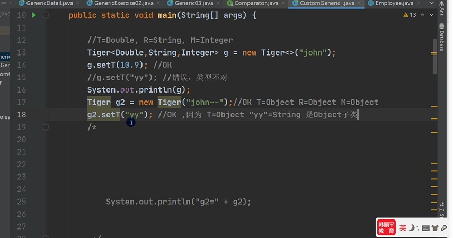Click the editor vertical scrollbar thumb
The width and height of the screenshot is (453, 238).
click(x=434, y=57)
